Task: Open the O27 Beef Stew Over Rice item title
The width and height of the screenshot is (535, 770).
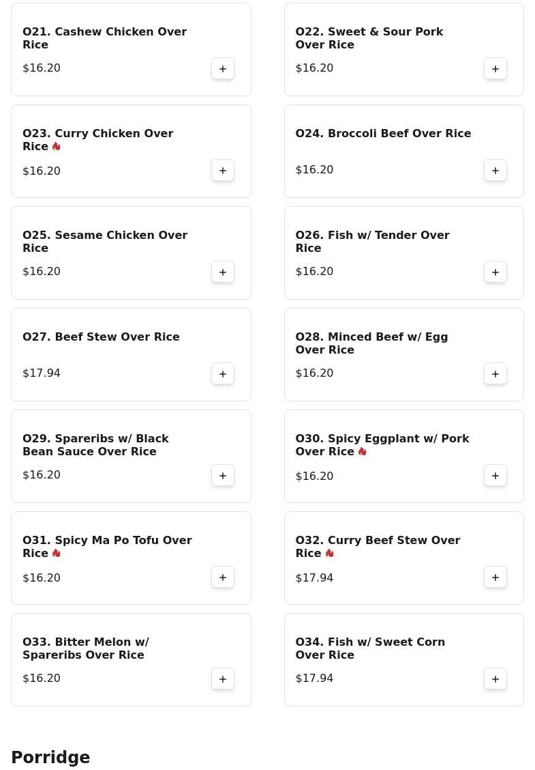Action: [x=101, y=337]
